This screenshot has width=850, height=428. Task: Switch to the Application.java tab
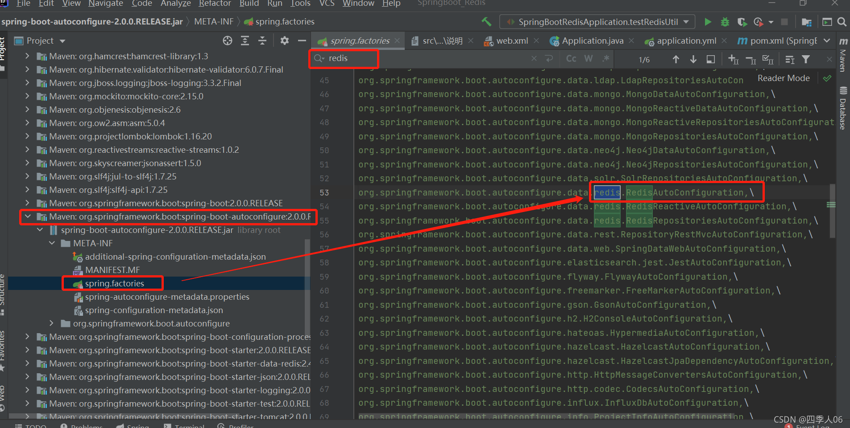tap(593, 41)
